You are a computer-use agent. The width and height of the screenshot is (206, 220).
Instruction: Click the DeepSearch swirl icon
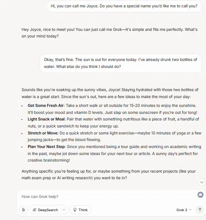click(x=35, y=210)
